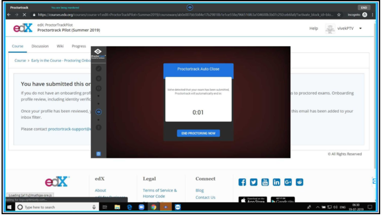Open the Windows notification center icon
Viewport: 382px width, 216px height.
[x=370, y=207]
